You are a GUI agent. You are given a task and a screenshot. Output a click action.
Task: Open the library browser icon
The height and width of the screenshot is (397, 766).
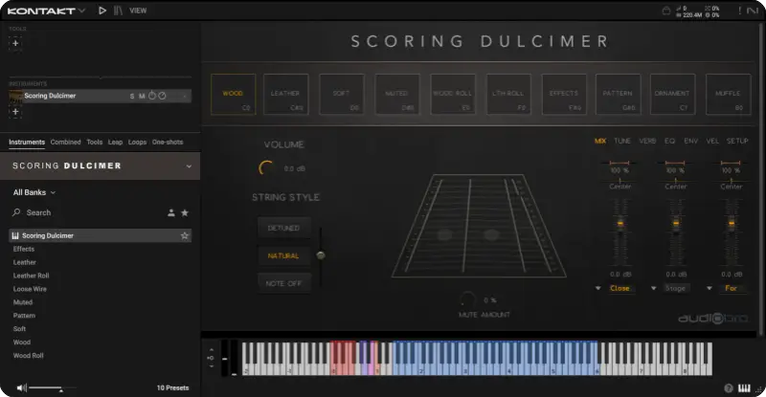point(118,11)
